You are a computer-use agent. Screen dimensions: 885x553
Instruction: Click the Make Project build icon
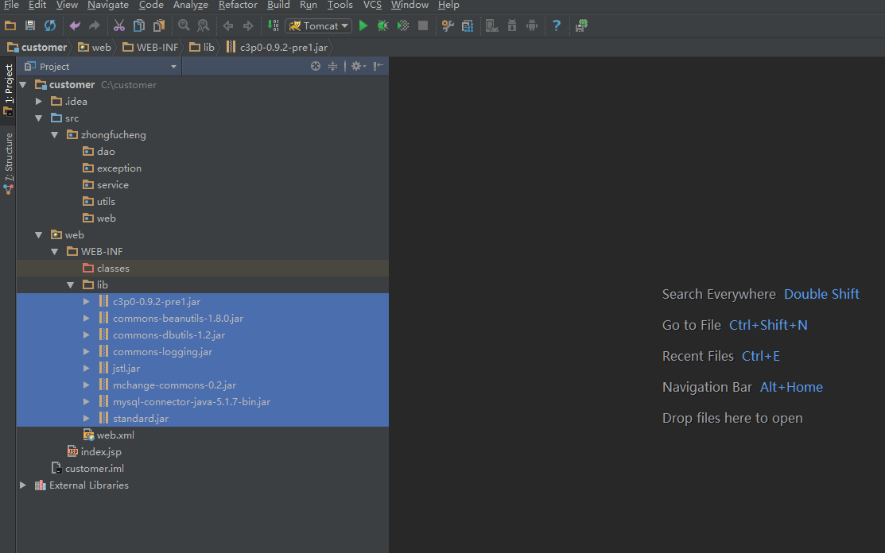274,26
